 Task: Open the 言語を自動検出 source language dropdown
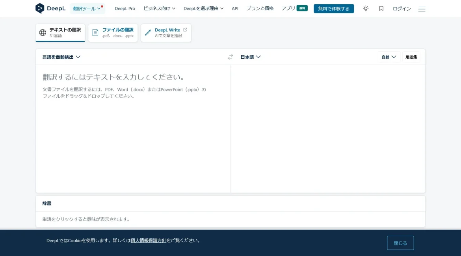(x=61, y=57)
